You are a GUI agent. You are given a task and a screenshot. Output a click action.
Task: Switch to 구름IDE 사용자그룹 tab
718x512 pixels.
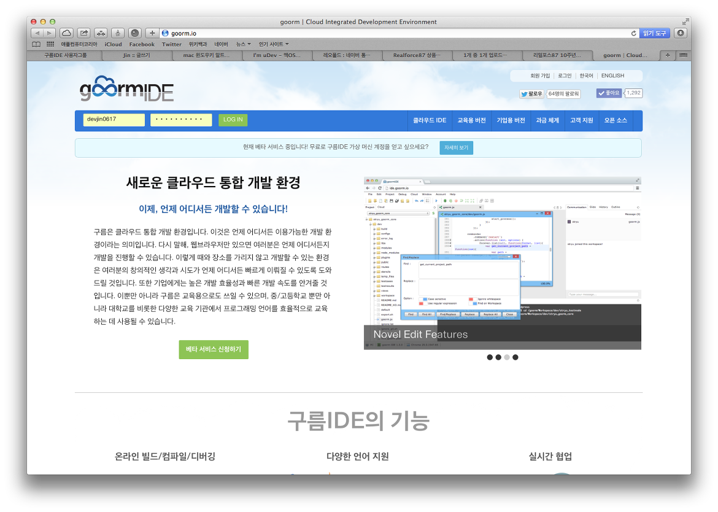click(65, 55)
